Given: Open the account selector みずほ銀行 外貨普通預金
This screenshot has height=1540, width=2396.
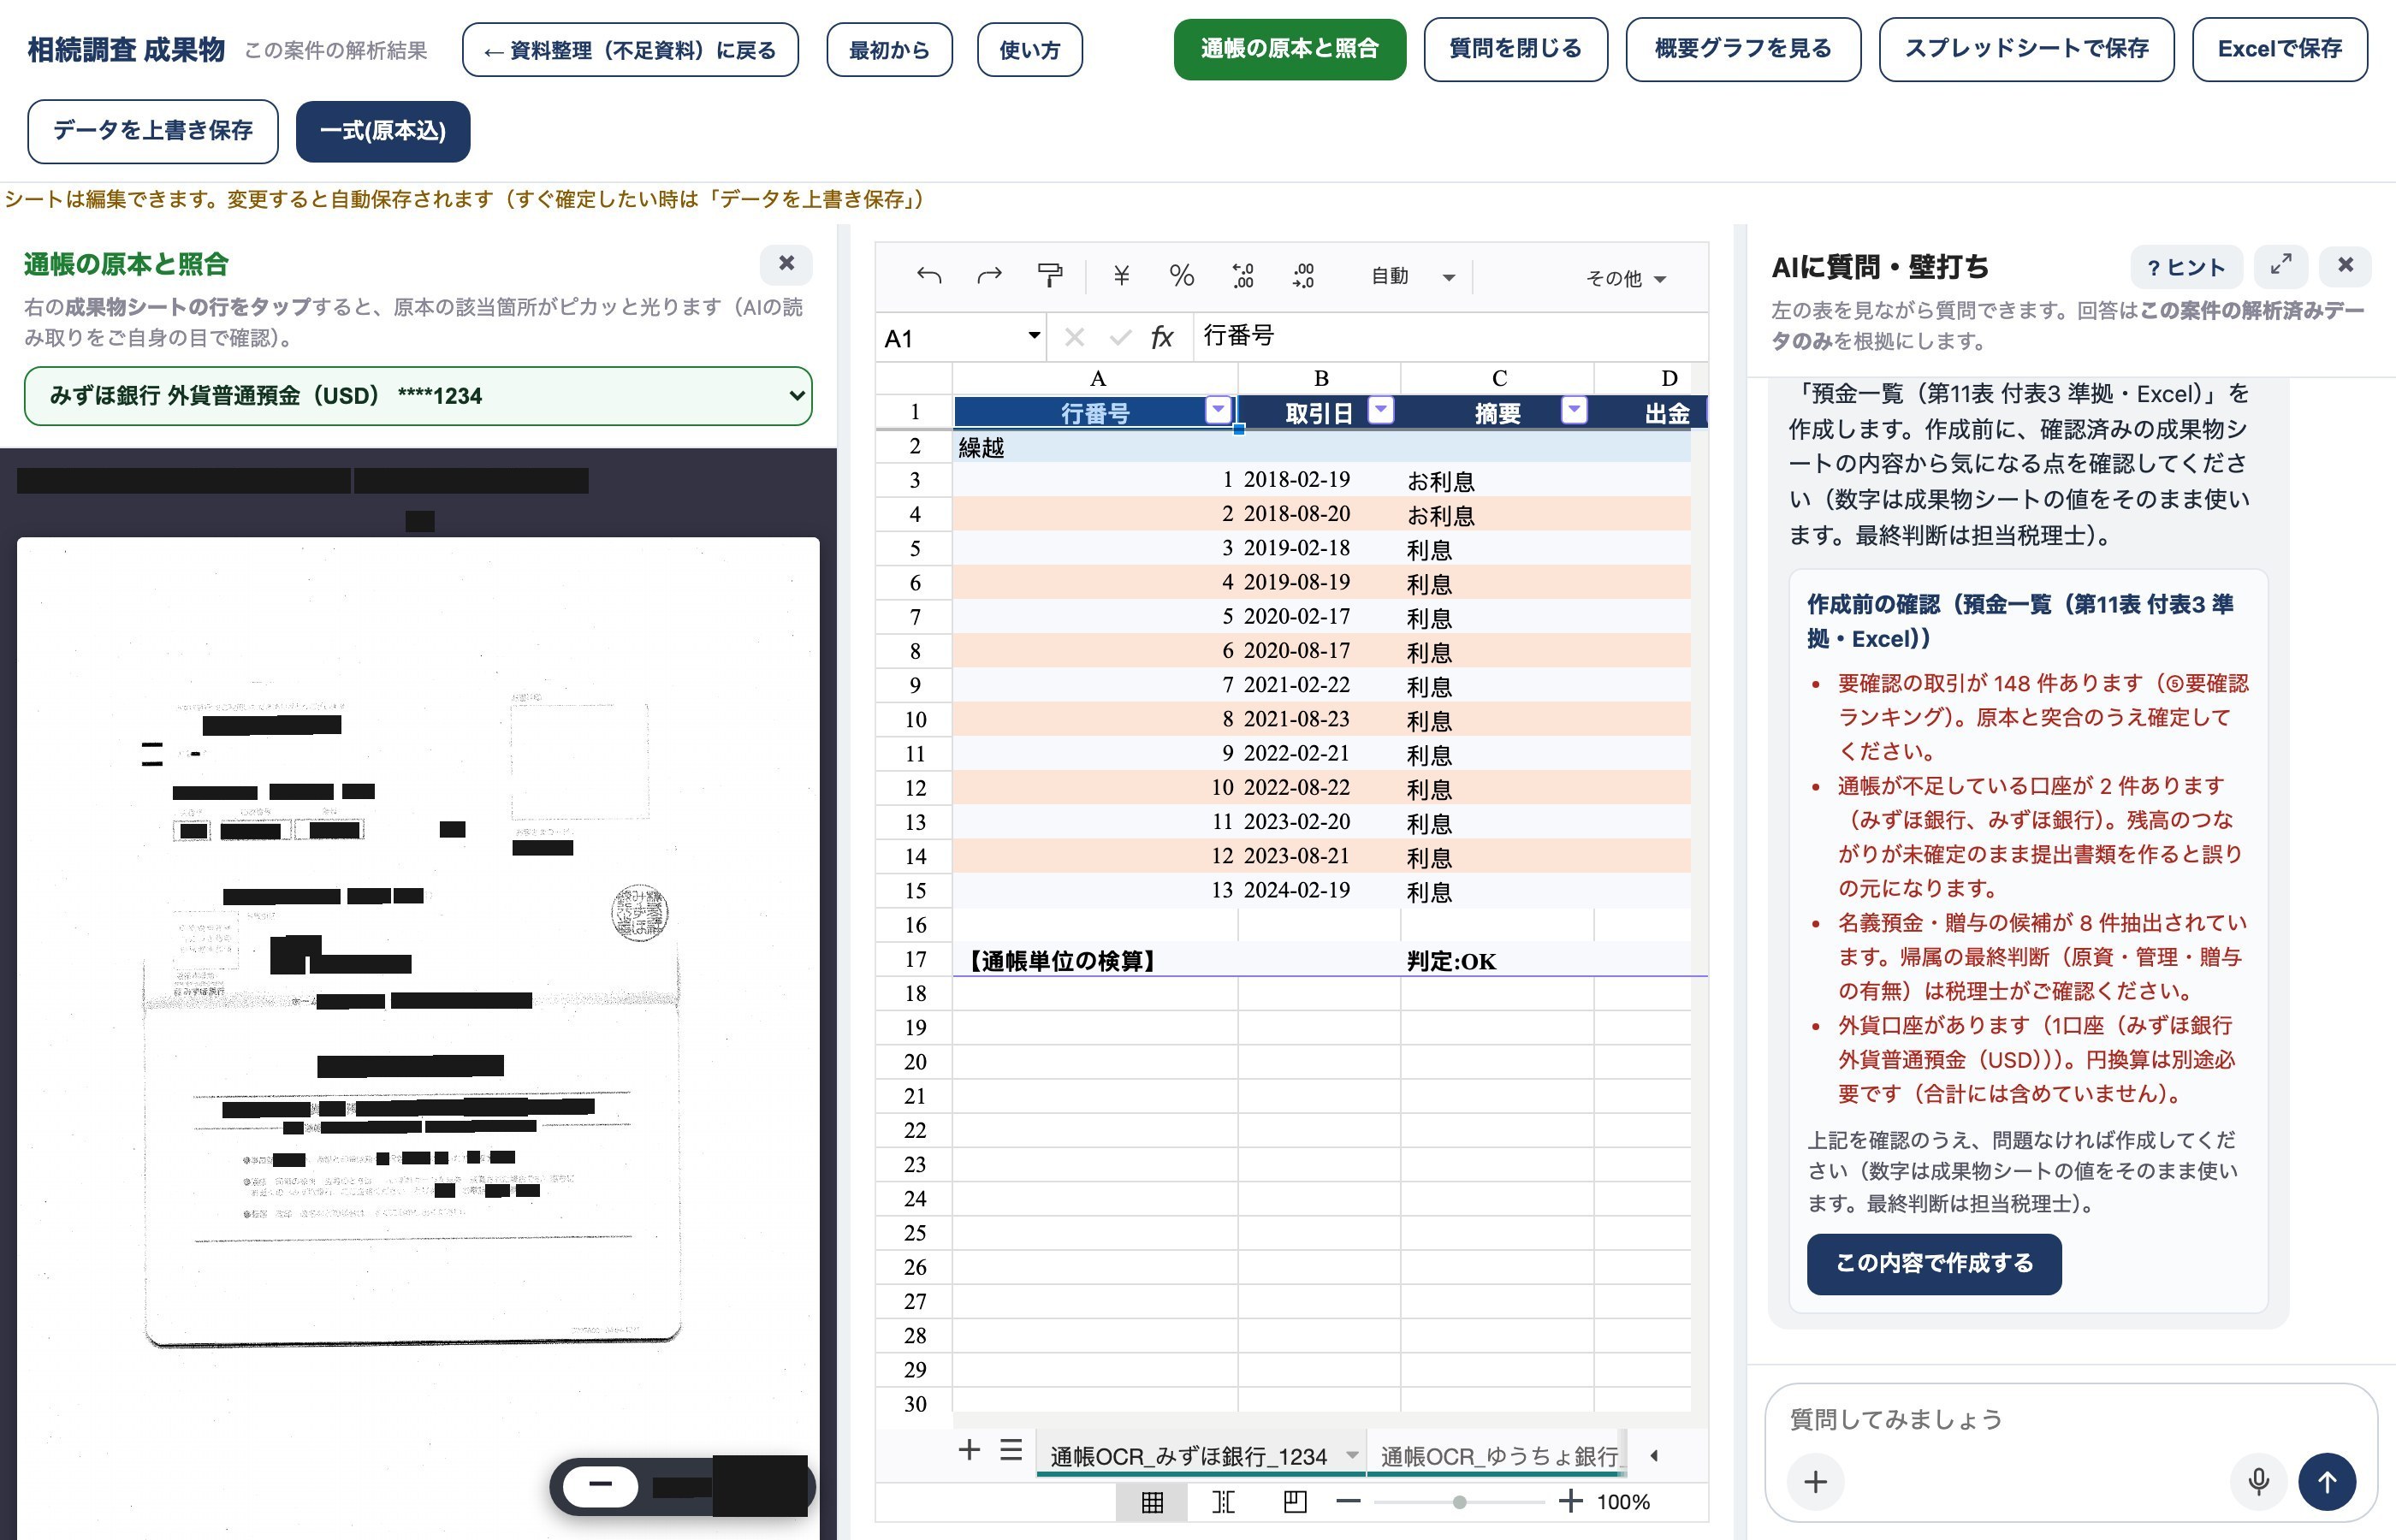Looking at the screenshot, I should (418, 396).
